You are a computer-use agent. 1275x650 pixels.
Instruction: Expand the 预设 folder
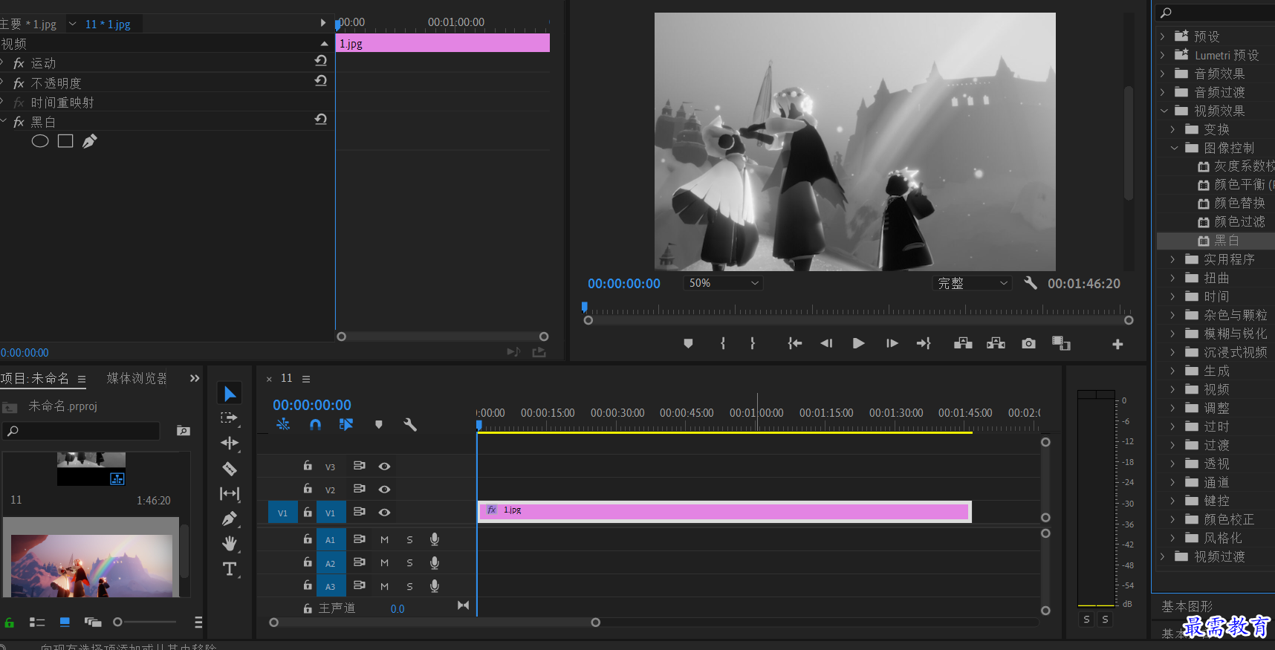click(x=1163, y=36)
